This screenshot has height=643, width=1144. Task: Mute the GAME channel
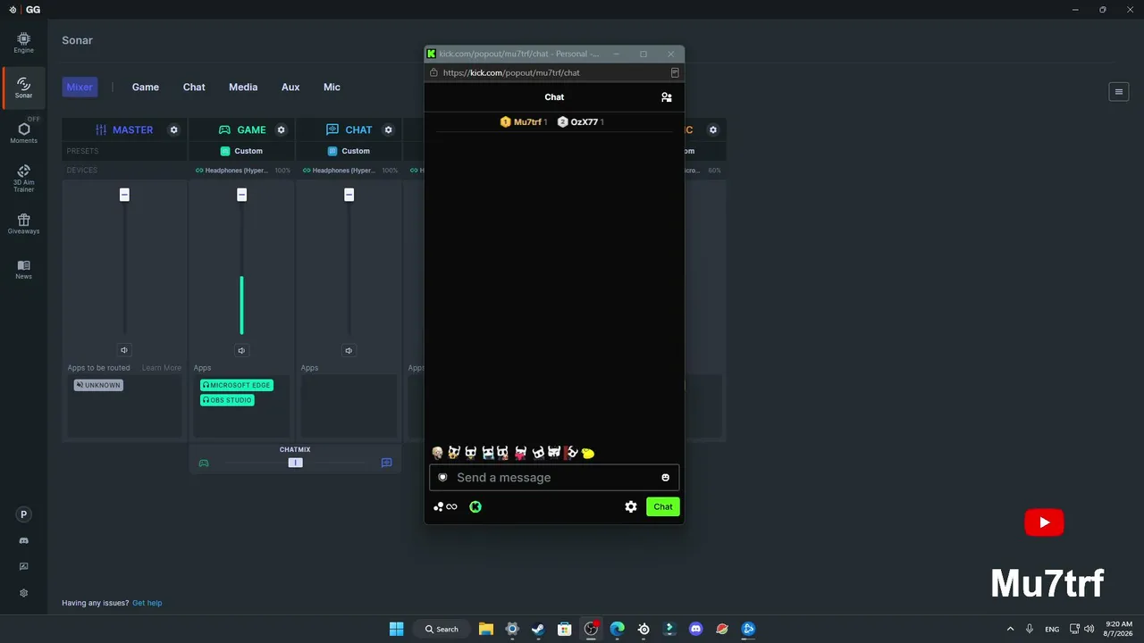pyautogui.click(x=241, y=350)
